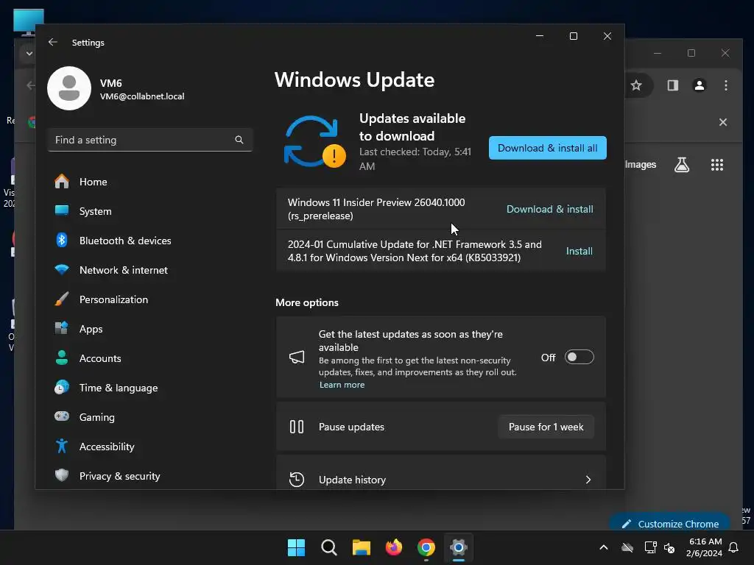Click Pause for 1 week button
This screenshot has height=565, width=754.
(546, 427)
